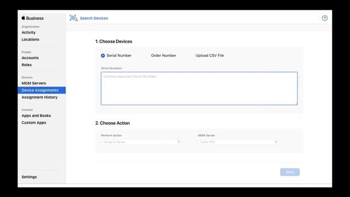Click the Search Devices header link
This screenshot has width=350, height=197.
click(94, 18)
